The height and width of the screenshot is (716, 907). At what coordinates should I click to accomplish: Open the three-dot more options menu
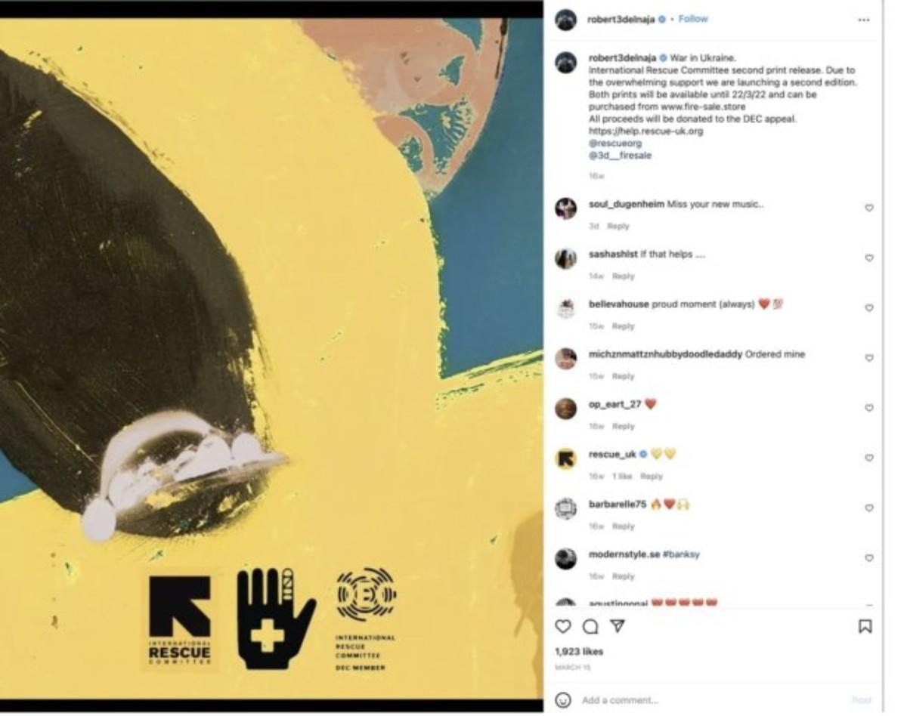click(864, 20)
